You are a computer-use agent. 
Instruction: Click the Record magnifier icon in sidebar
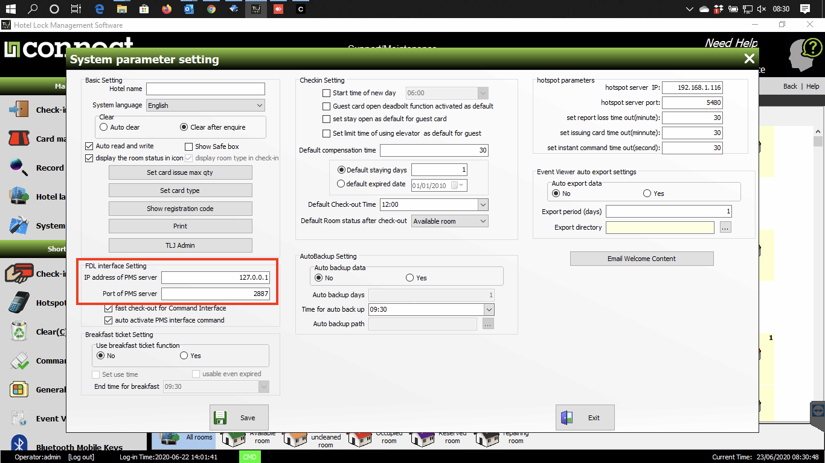(19, 168)
